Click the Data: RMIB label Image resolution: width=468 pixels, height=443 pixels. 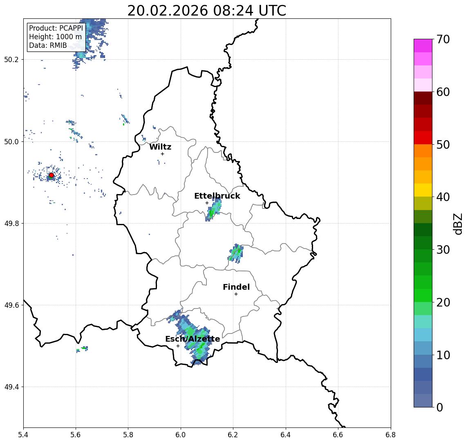pos(48,46)
